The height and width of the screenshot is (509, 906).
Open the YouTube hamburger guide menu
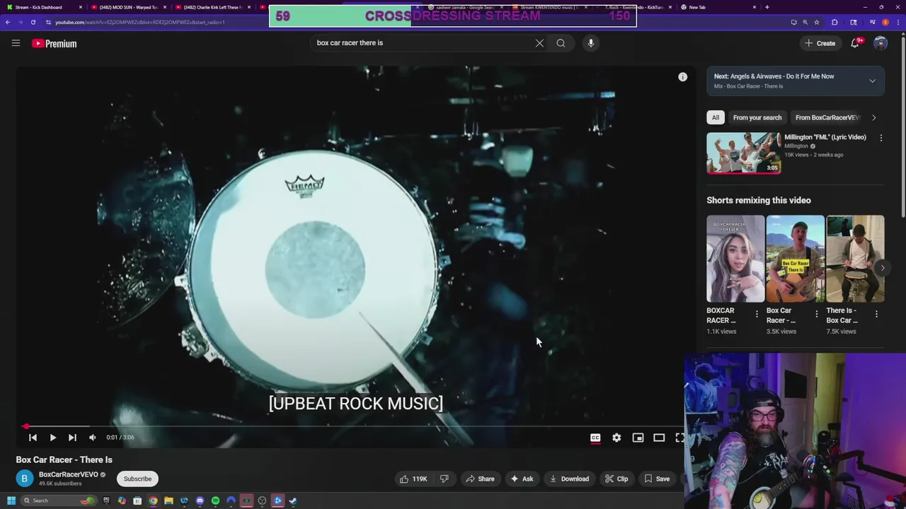tap(16, 43)
